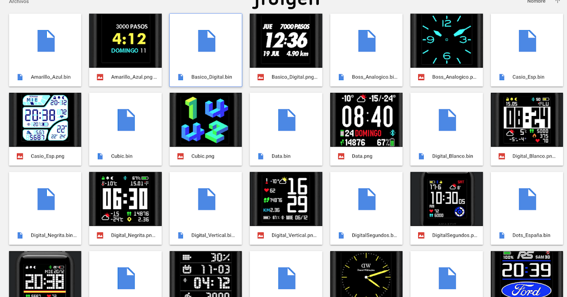Open the Digital_Negrita.png 06:30 thumbnail
The image size is (567, 297).
pyautogui.click(x=125, y=199)
